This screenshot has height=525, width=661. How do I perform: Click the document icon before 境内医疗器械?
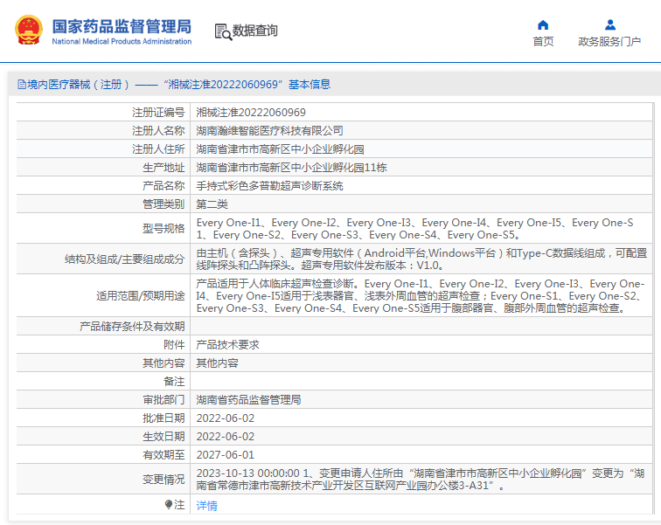[22, 85]
